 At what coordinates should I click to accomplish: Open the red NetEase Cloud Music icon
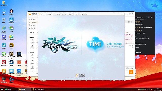coord(4,62)
